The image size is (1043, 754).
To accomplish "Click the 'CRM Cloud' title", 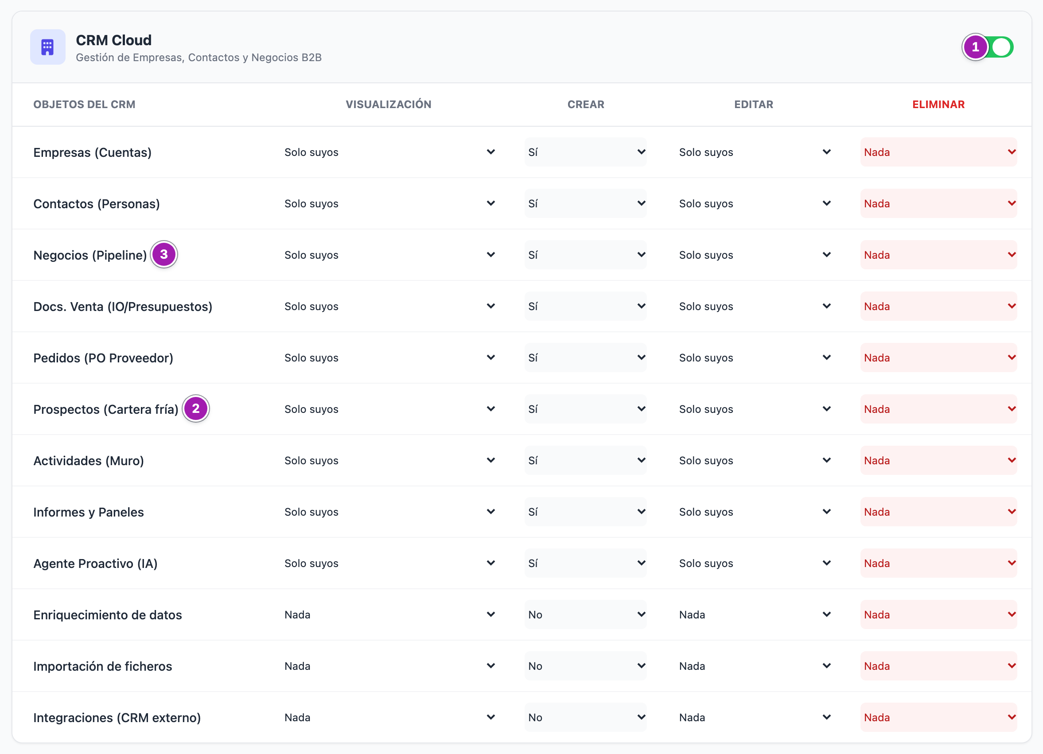I will pos(113,40).
